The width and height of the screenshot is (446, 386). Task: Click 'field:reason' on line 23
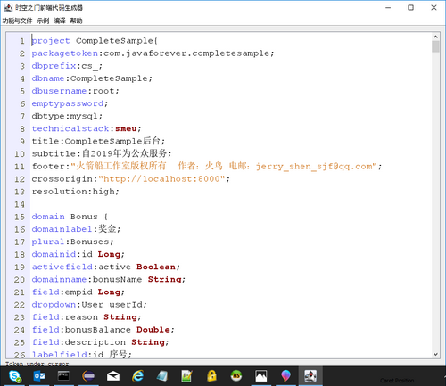coord(65,317)
